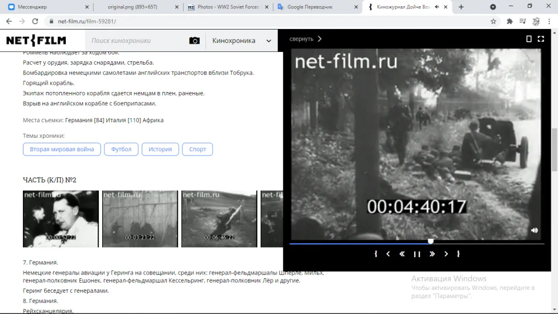Click the scroll-down arrow of the page scrollbar
Viewport: 558px width, 314px height.
[x=554, y=310]
